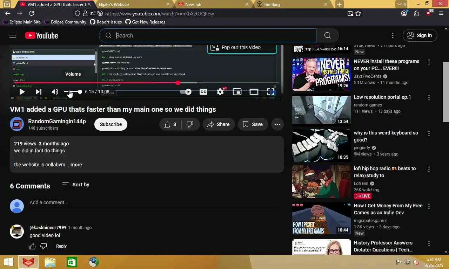The height and width of the screenshot is (269, 449).
Task: Open options for lofi hip hop radio
Action: [x=429, y=169]
